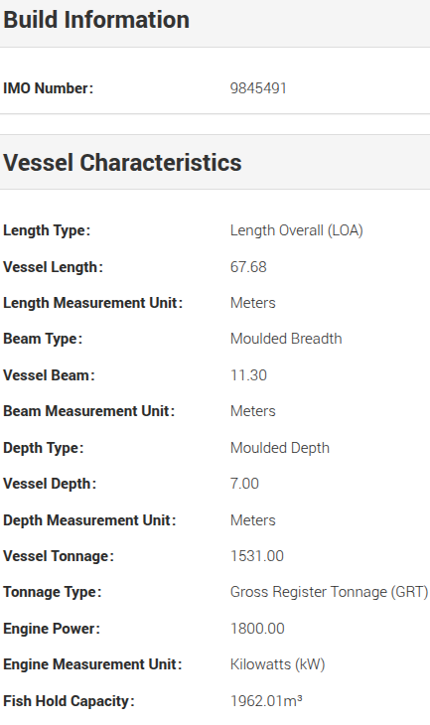Click the Length Measurement Unit label
The image size is (430, 725).
(93, 303)
